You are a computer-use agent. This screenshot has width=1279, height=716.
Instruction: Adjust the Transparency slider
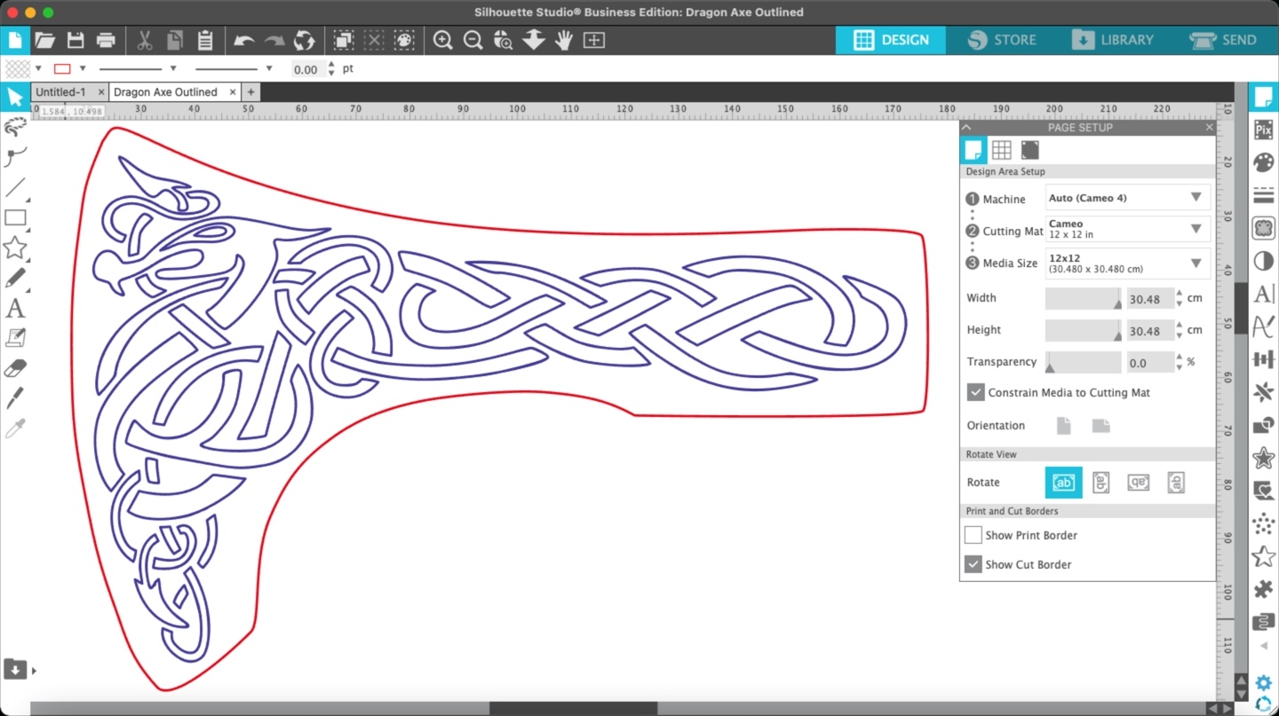[1083, 363]
